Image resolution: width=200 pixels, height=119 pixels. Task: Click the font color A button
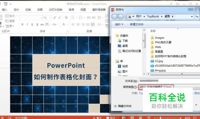click(64, 24)
